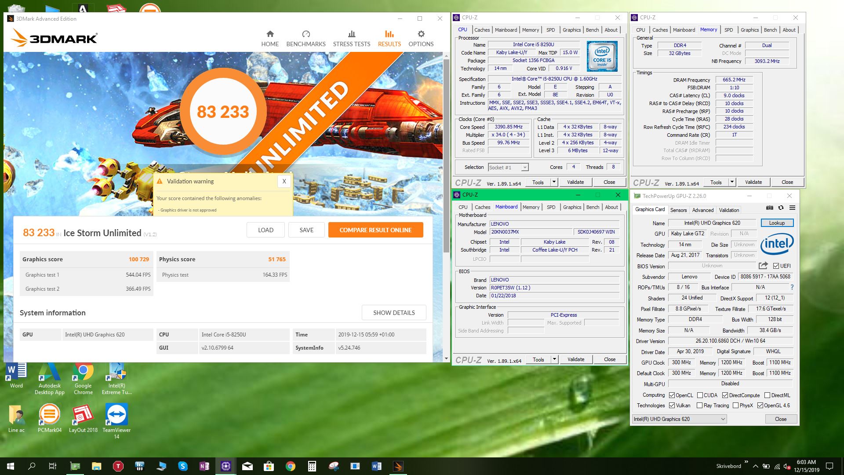Open the Line ac desktop folder
The height and width of the screenshot is (475, 844).
pyautogui.click(x=17, y=419)
